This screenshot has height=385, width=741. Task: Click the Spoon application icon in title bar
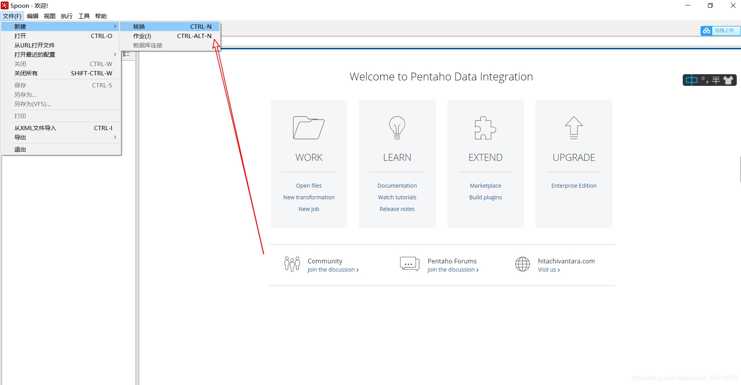tap(5, 5)
